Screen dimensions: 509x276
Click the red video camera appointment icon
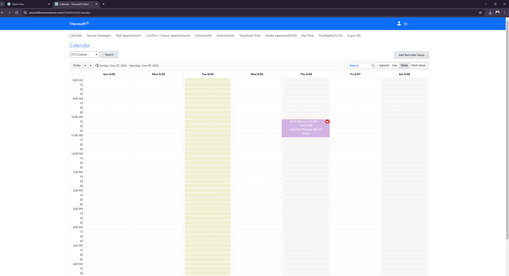[327, 121]
